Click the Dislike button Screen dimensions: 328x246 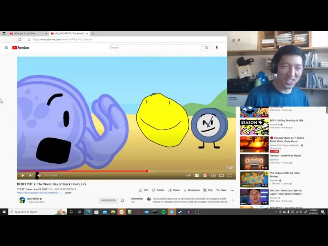pyautogui.click(x=158, y=190)
